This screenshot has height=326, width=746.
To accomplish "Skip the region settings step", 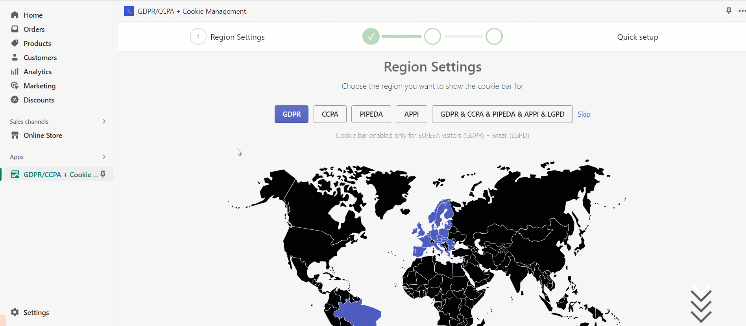I will click(584, 114).
